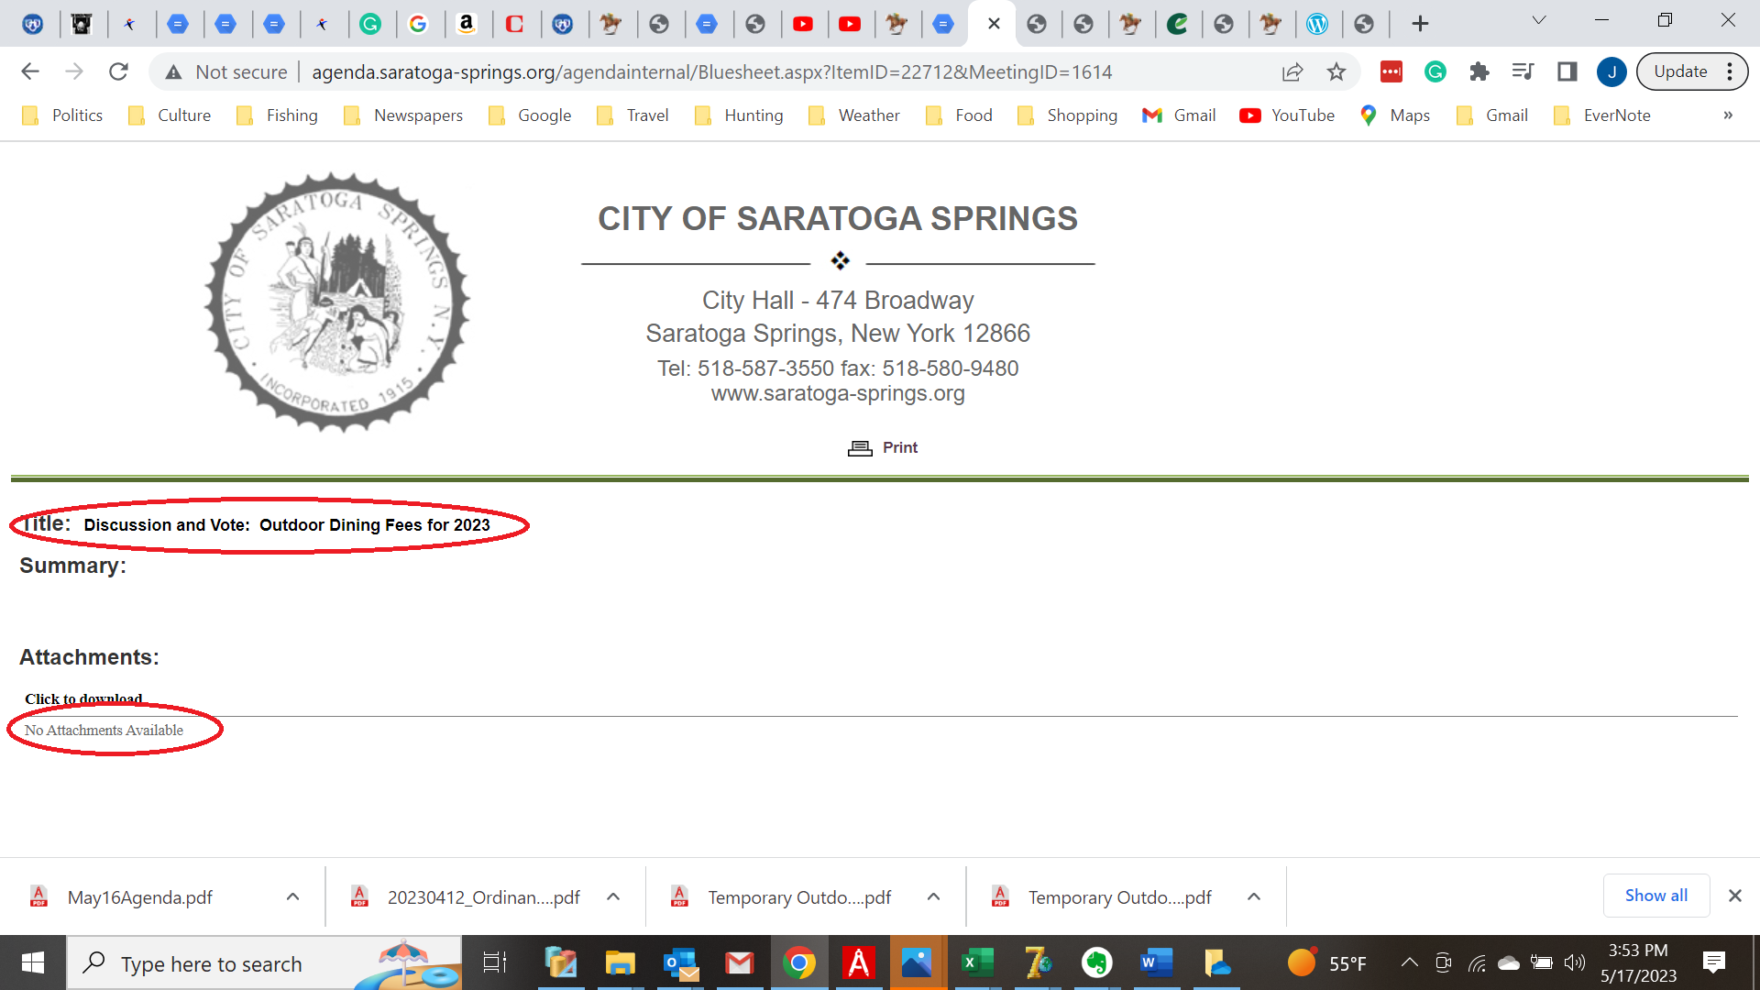Click the Grammarly extension icon
This screenshot has width=1760, height=990.
click(x=1435, y=71)
